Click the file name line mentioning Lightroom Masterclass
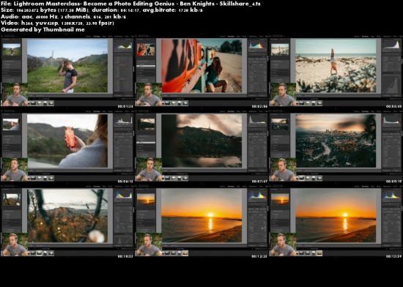The width and height of the screenshot is (403, 287). pyautogui.click(x=130, y=4)
